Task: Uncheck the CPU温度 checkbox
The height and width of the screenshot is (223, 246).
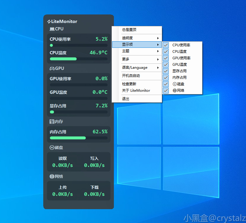Action: click(x=166, y=52)
